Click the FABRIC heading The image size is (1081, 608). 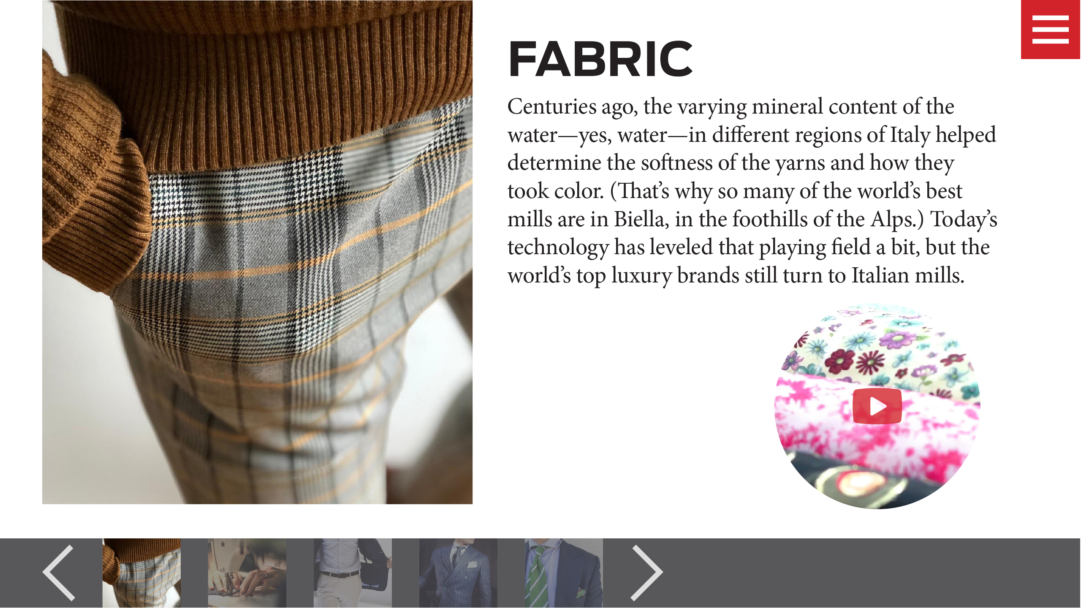click(x=600, y=59)
